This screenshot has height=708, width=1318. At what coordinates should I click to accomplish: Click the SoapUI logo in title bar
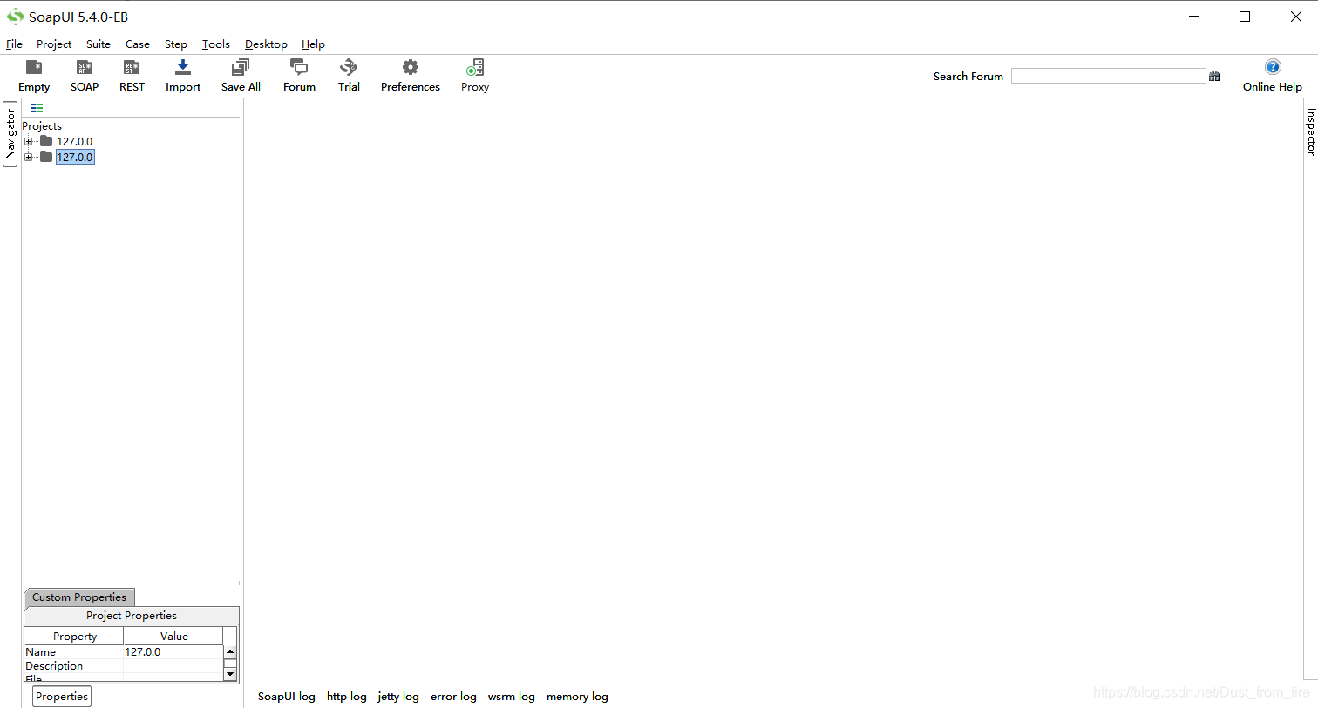point(15,17)
